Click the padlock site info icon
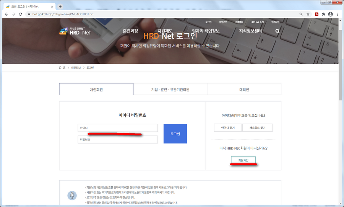This screenshot has width=344, height=207. click(x=29, y=14)
